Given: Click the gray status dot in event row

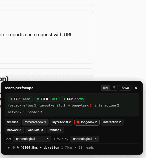Looking at the screenshot, I should (14, 147).
